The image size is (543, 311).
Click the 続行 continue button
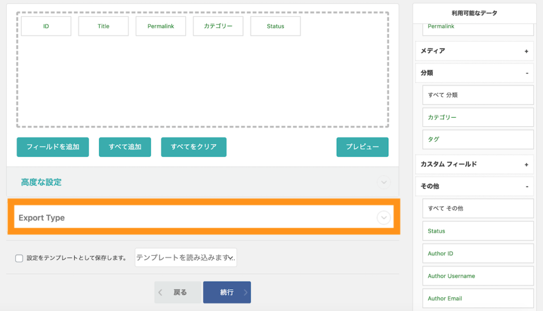(227, 292)
